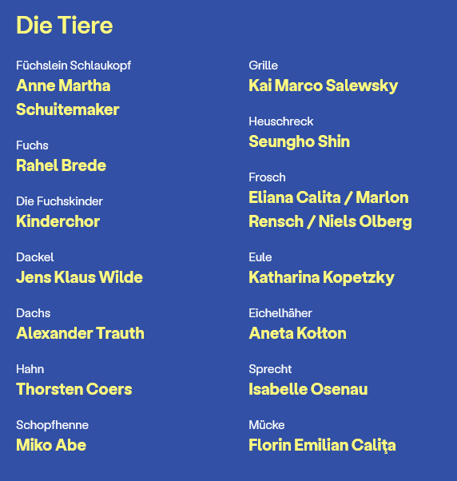The height and width of the screenshot is (481, 457).
Task: Click Florin Emilian Calița under Mücke
Action: point(322,445)
